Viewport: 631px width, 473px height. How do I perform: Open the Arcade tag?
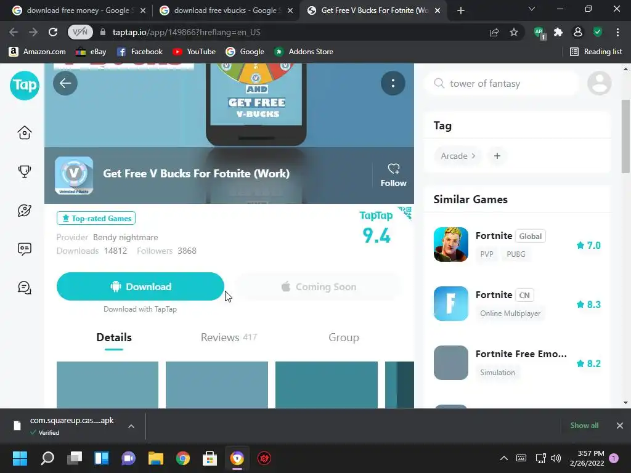[458, 156]
